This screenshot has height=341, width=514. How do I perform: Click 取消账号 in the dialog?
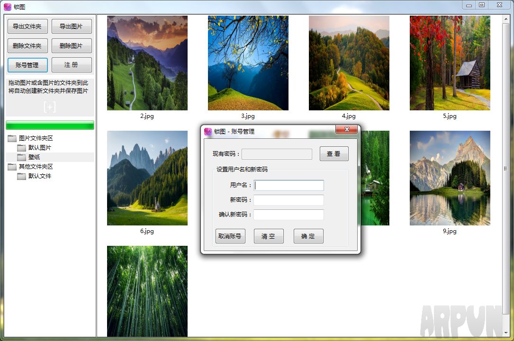point(230,236)
